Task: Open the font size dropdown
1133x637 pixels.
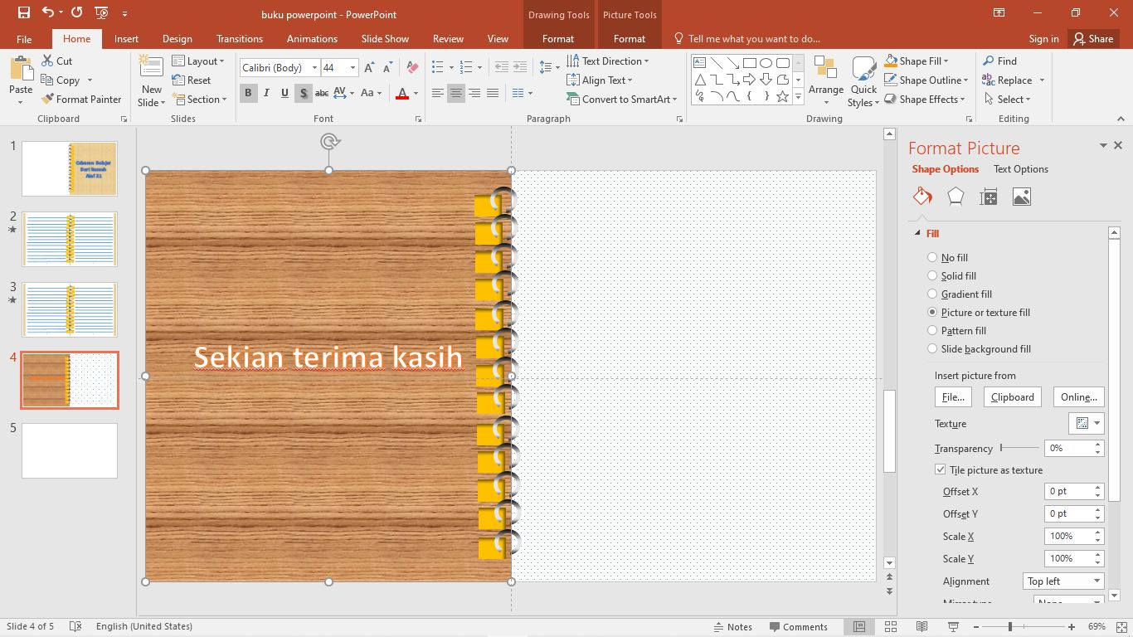Action: 352,67
